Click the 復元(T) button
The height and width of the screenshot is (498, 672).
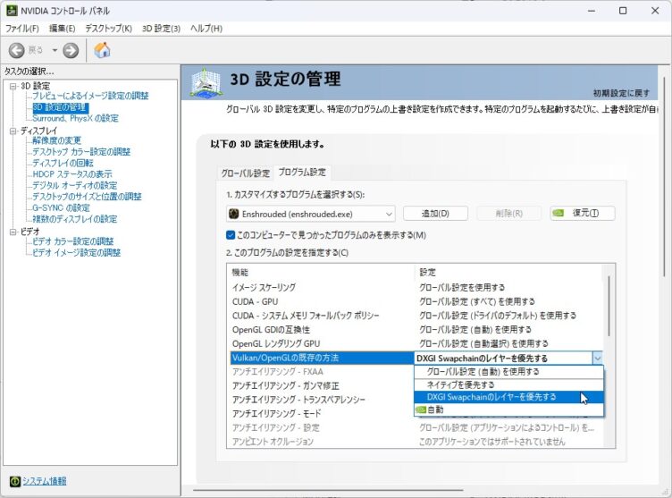(583, 213)
